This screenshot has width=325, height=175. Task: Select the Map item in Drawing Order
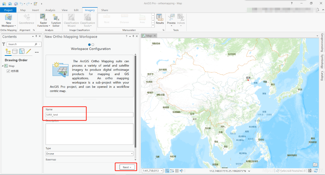[x=12, y=66]
